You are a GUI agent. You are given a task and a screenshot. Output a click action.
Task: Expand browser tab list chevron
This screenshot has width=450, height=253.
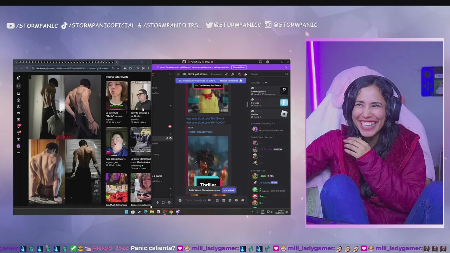(x=16, y=62)
